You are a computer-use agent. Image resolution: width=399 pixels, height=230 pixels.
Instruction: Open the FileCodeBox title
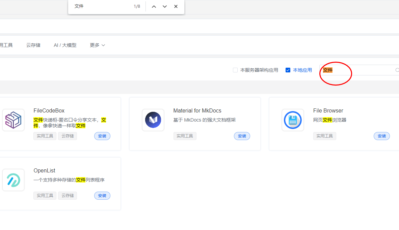[x=49, y=111]
